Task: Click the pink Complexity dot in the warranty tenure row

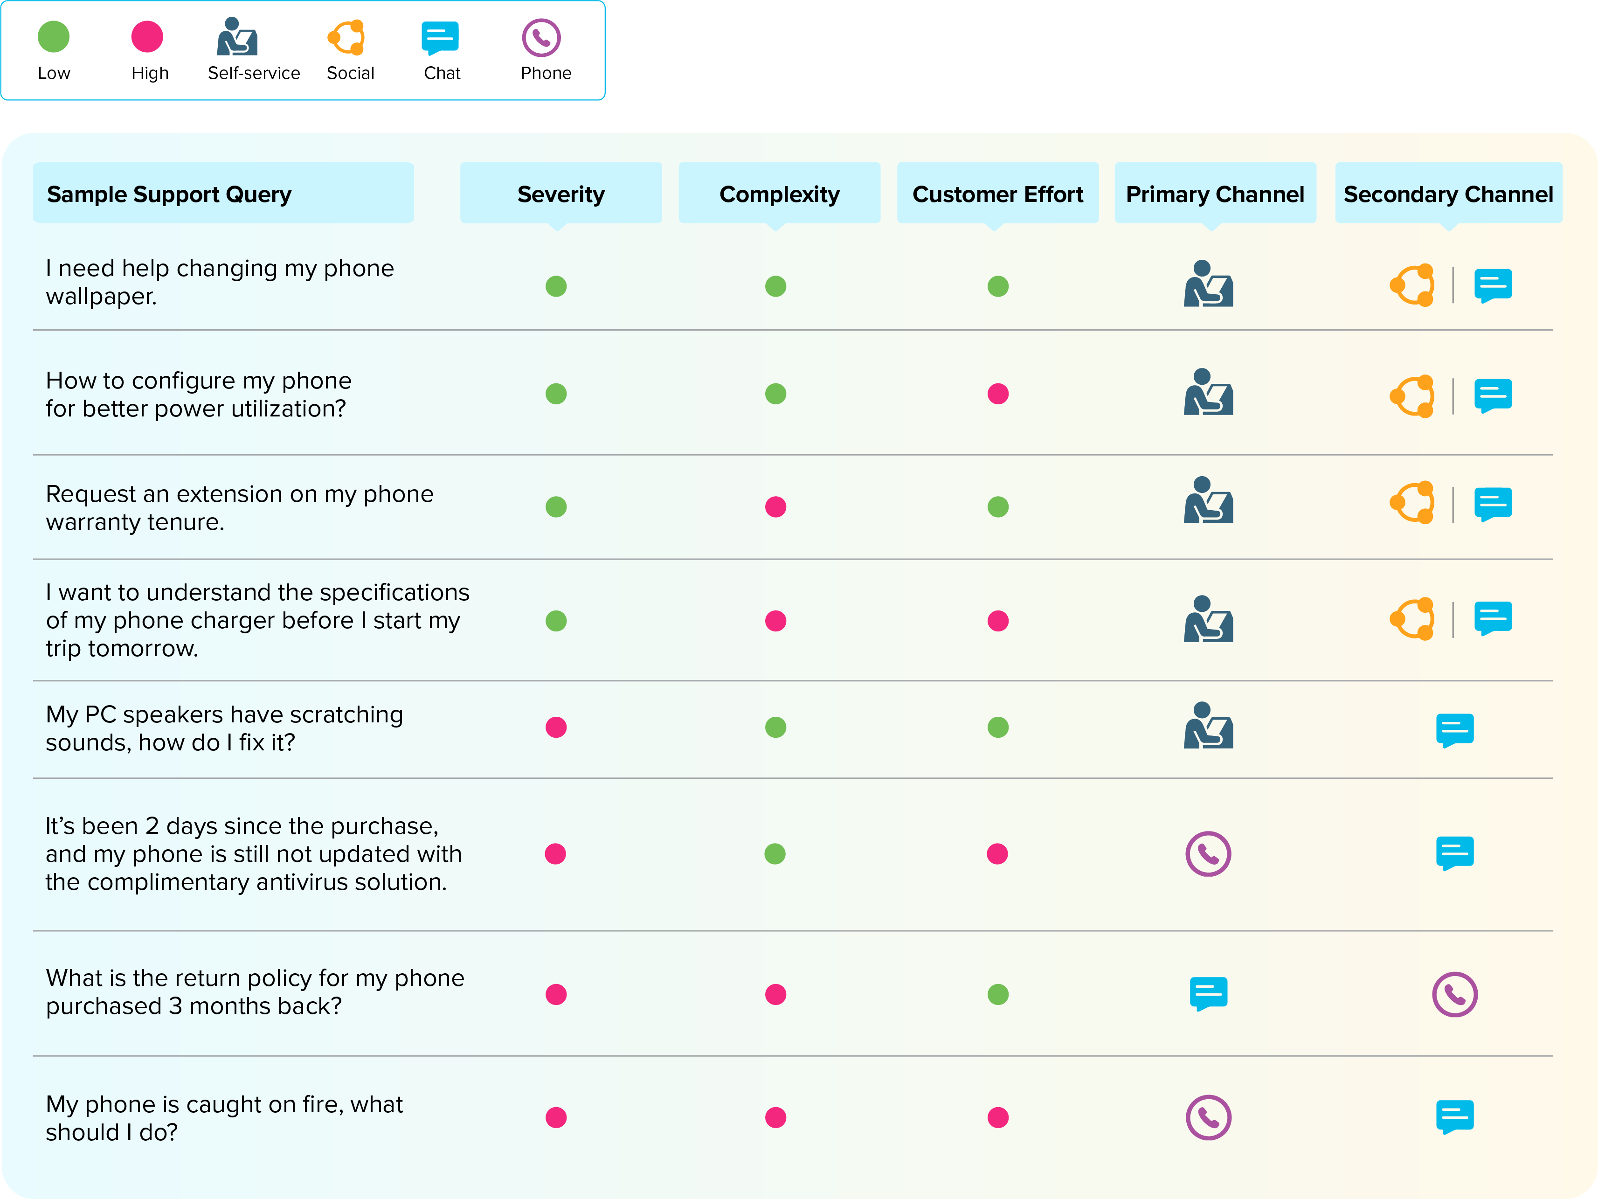Action: coord(775,506)
